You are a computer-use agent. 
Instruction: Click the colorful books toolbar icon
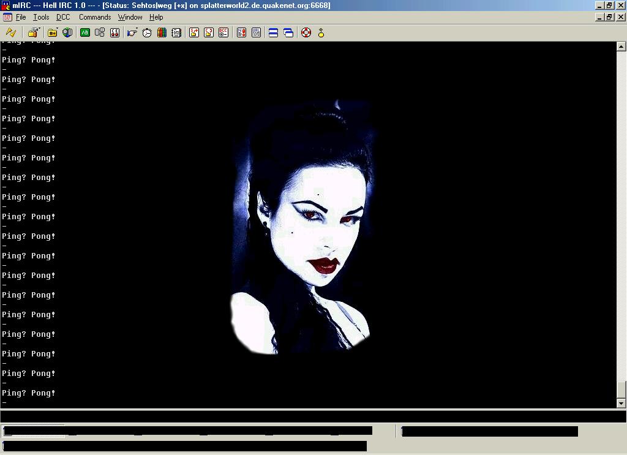(162, 32)
